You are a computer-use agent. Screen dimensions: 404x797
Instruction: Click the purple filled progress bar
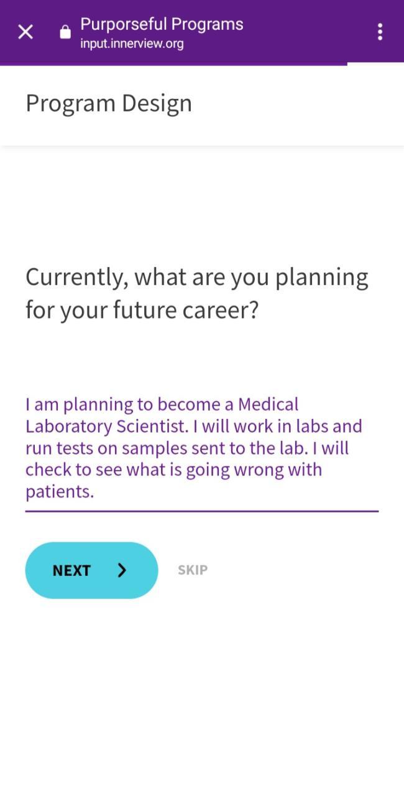point(174,64)
